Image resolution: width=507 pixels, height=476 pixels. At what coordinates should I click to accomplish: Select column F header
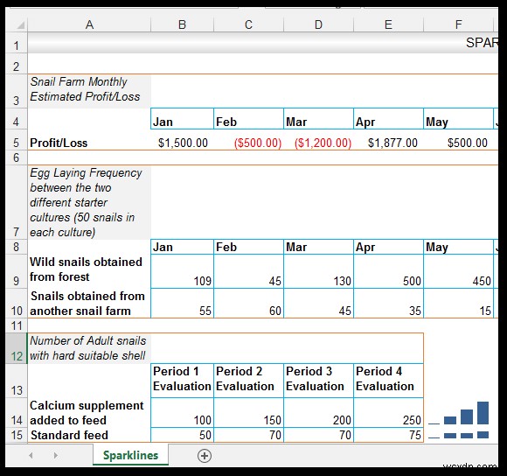coord(458,24)
